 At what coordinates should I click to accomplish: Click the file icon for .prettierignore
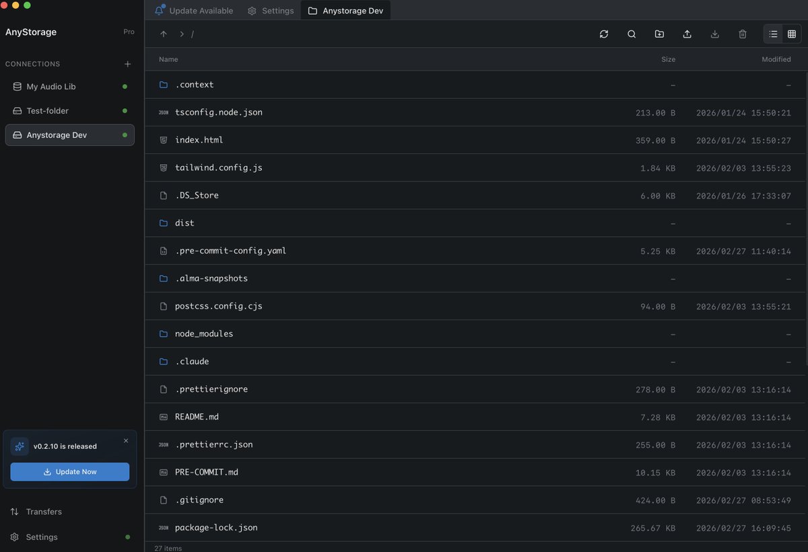pyautogui.click(x=163, y=389)
